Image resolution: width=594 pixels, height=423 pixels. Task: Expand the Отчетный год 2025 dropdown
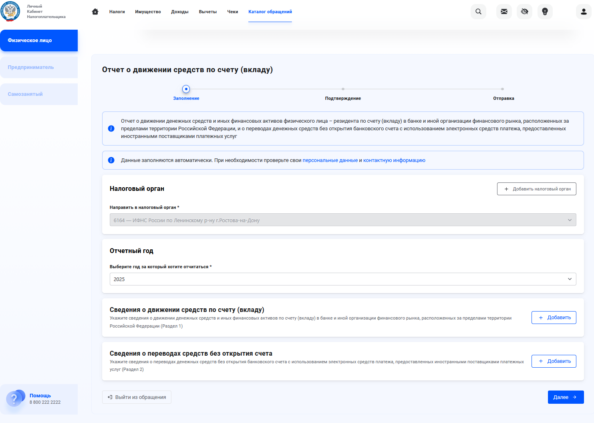coord(342,279)
